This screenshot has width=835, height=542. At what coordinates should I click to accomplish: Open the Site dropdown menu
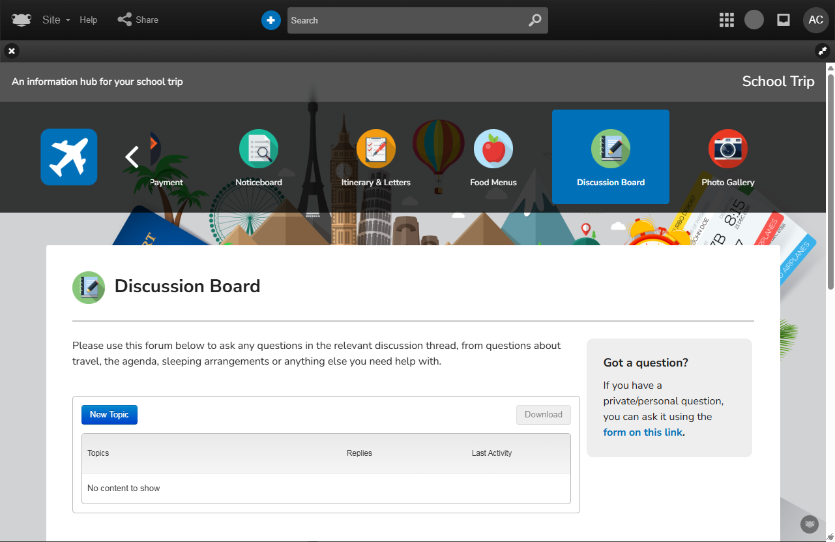(x=55, y=20)
